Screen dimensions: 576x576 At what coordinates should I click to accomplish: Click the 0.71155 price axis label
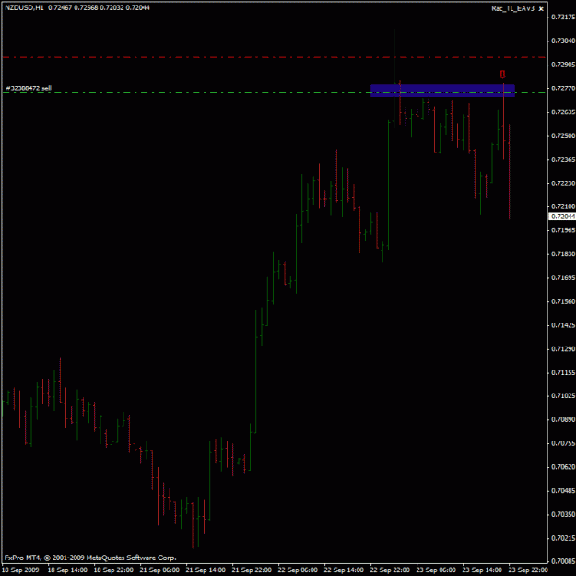click(563, 373)
